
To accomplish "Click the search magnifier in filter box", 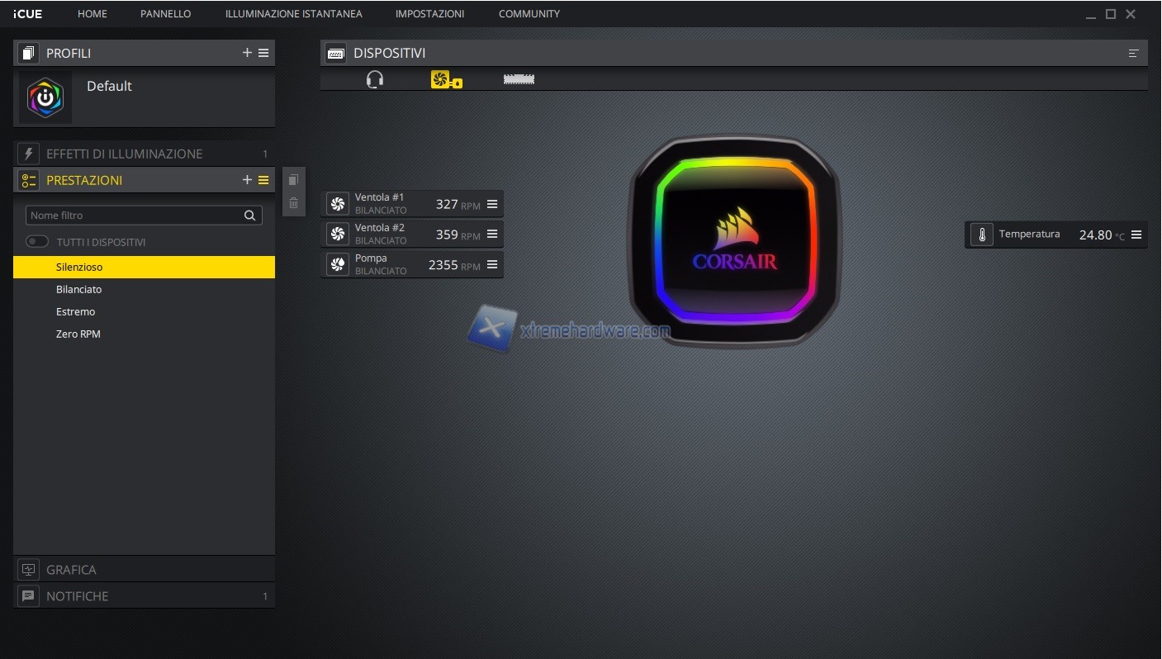I will click(x=249, y=216).
